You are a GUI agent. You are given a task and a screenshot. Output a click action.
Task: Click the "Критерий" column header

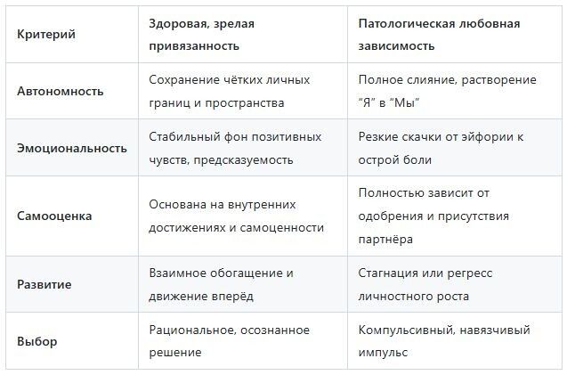[x=46, y=34]
